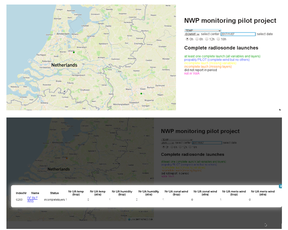Click the Netherlands country label on map
The width and height of the screenshot is (288, 230).
click(x=64, y=65)
